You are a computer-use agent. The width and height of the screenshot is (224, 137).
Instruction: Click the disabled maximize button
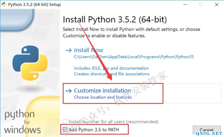tap(201, 5)
